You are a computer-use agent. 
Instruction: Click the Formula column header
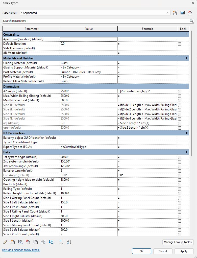coord(147,29)
